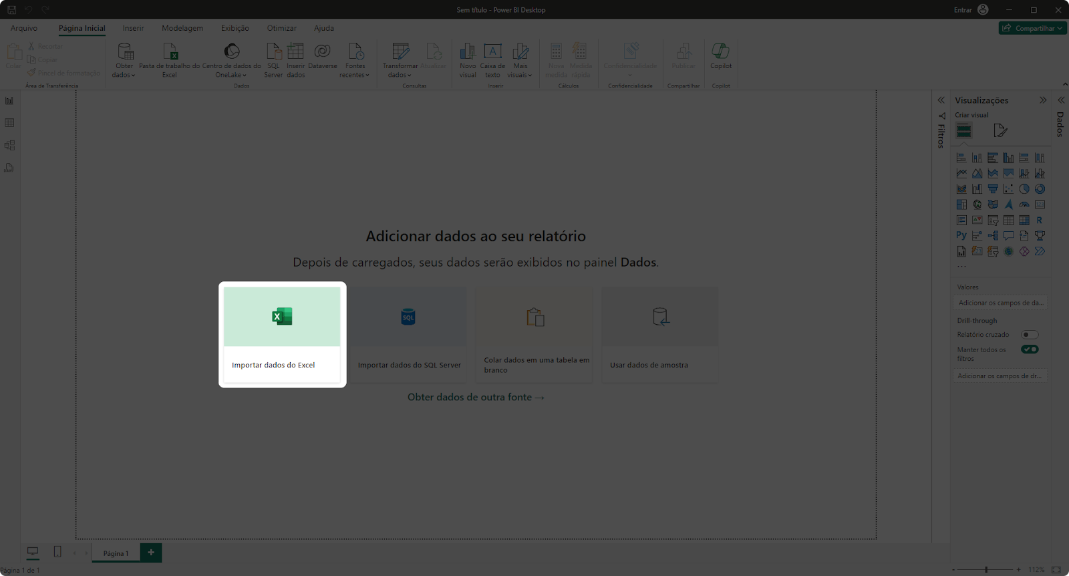The width and height of the screenshot is (1069, 576).
Task: Switch to the Otimizar ribbon tab
Action: 282,28
